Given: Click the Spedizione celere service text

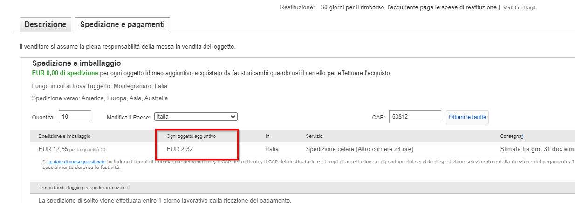Looking at the screenshot, I should tap(360, 149).
